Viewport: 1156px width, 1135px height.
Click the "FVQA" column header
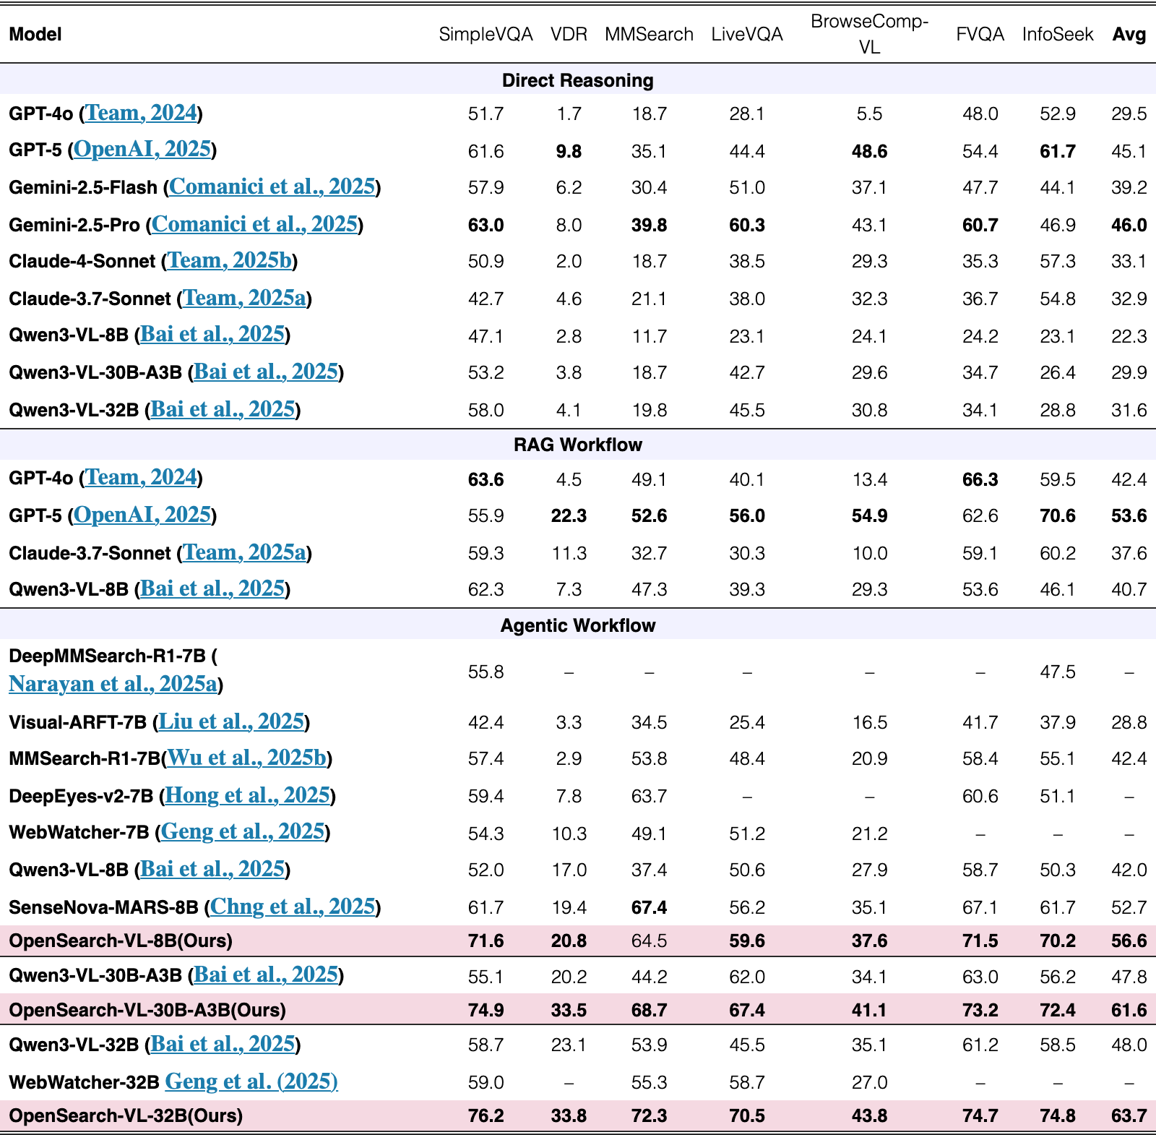pyautogui.click(x=980, y=34)
